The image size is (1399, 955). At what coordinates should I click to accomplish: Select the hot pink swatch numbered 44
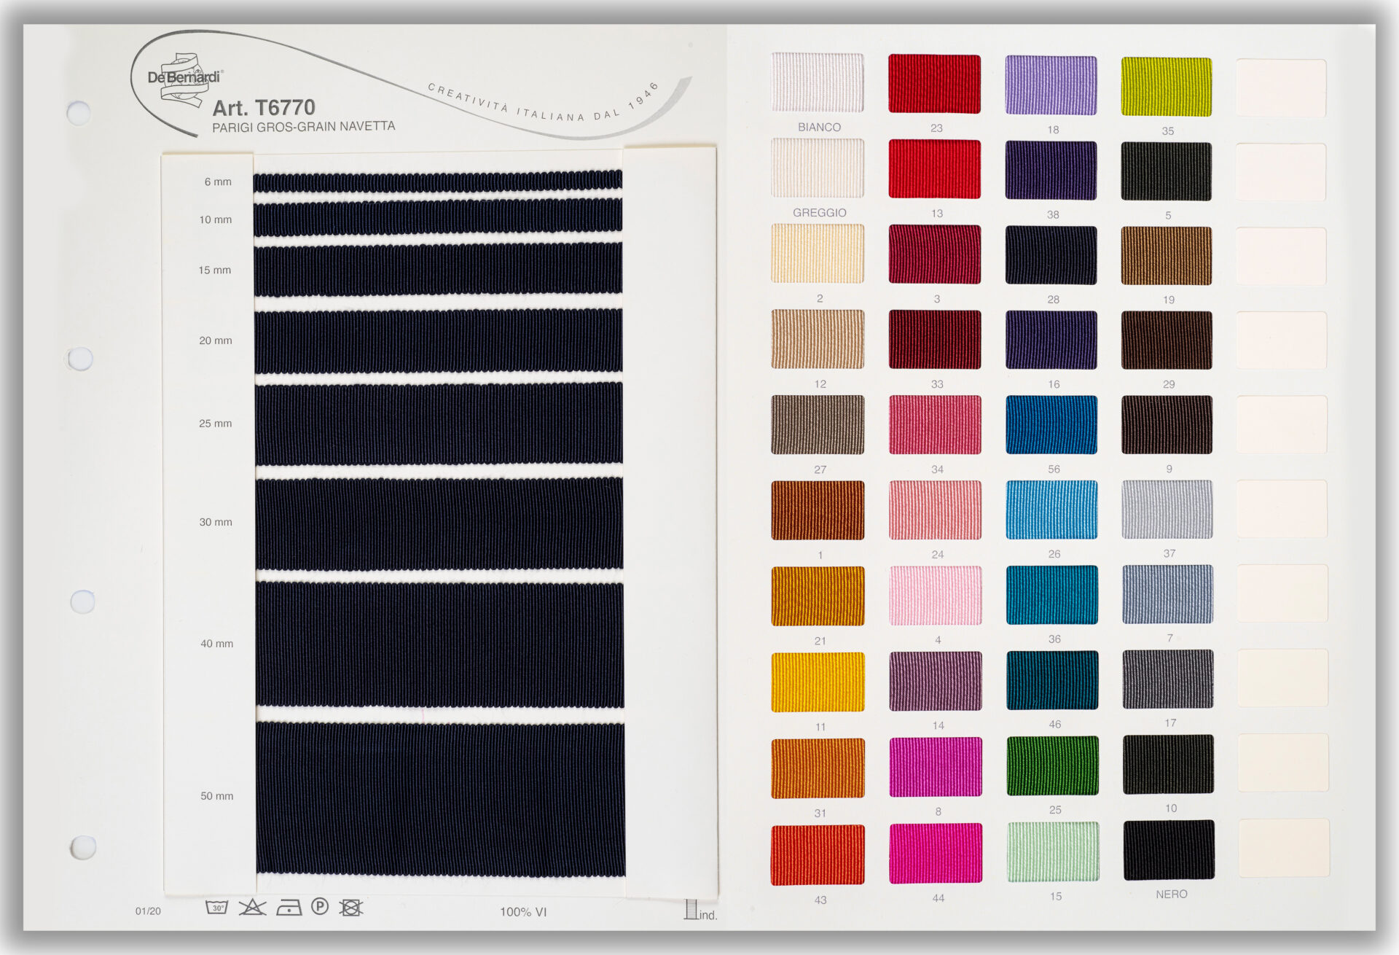click(x=936, y=854)
